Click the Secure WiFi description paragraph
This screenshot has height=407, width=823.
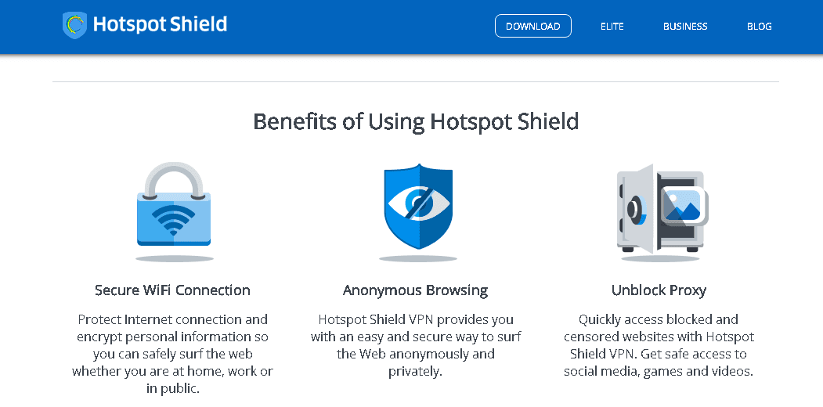click(x=173, y=354)
